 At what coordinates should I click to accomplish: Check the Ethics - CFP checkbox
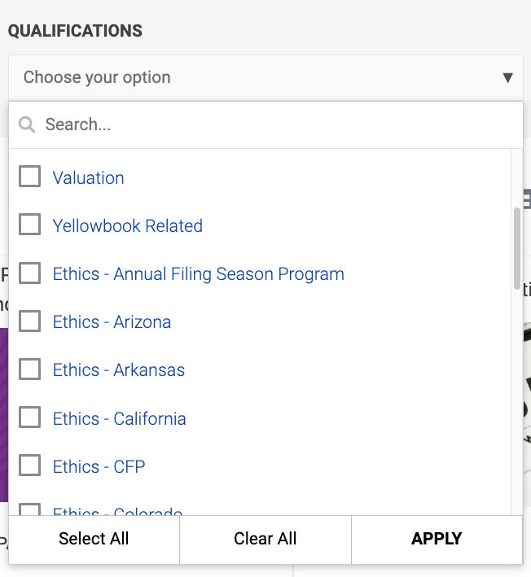coord(30,466)
